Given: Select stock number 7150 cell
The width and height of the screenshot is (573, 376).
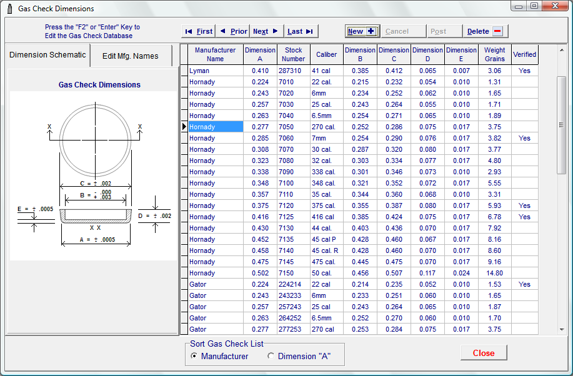Looking at the screenshot, I should pyautogui.click(x=293, y=273).
